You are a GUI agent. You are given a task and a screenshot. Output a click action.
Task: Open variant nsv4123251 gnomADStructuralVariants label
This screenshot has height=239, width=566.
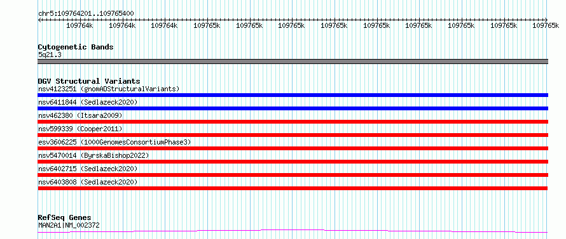coord(109,89)
